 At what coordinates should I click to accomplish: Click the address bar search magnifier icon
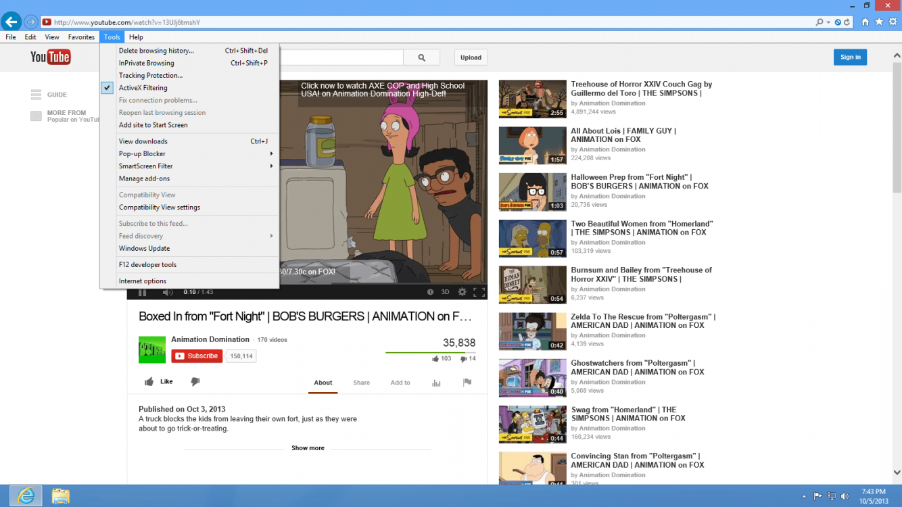click(820, 22)
